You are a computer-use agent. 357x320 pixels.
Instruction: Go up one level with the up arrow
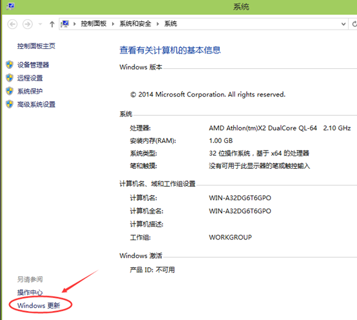click(52, 24)
